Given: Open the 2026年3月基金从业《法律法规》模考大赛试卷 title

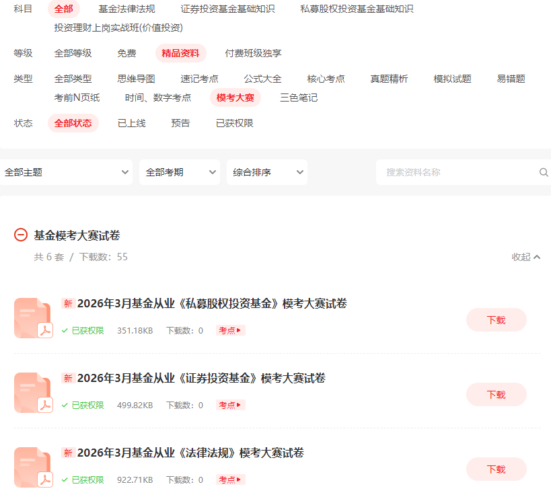Looking at the screenshot, I should [190, 453].
